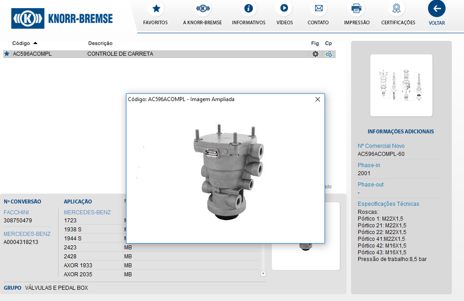
Task: Click the Cp components icon in row
Action: click(329, 54)
